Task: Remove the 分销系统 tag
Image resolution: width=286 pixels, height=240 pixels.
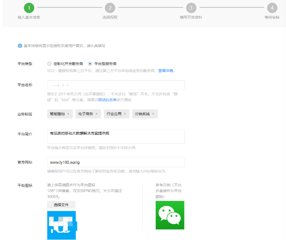Action: click(x=153, y=114)
